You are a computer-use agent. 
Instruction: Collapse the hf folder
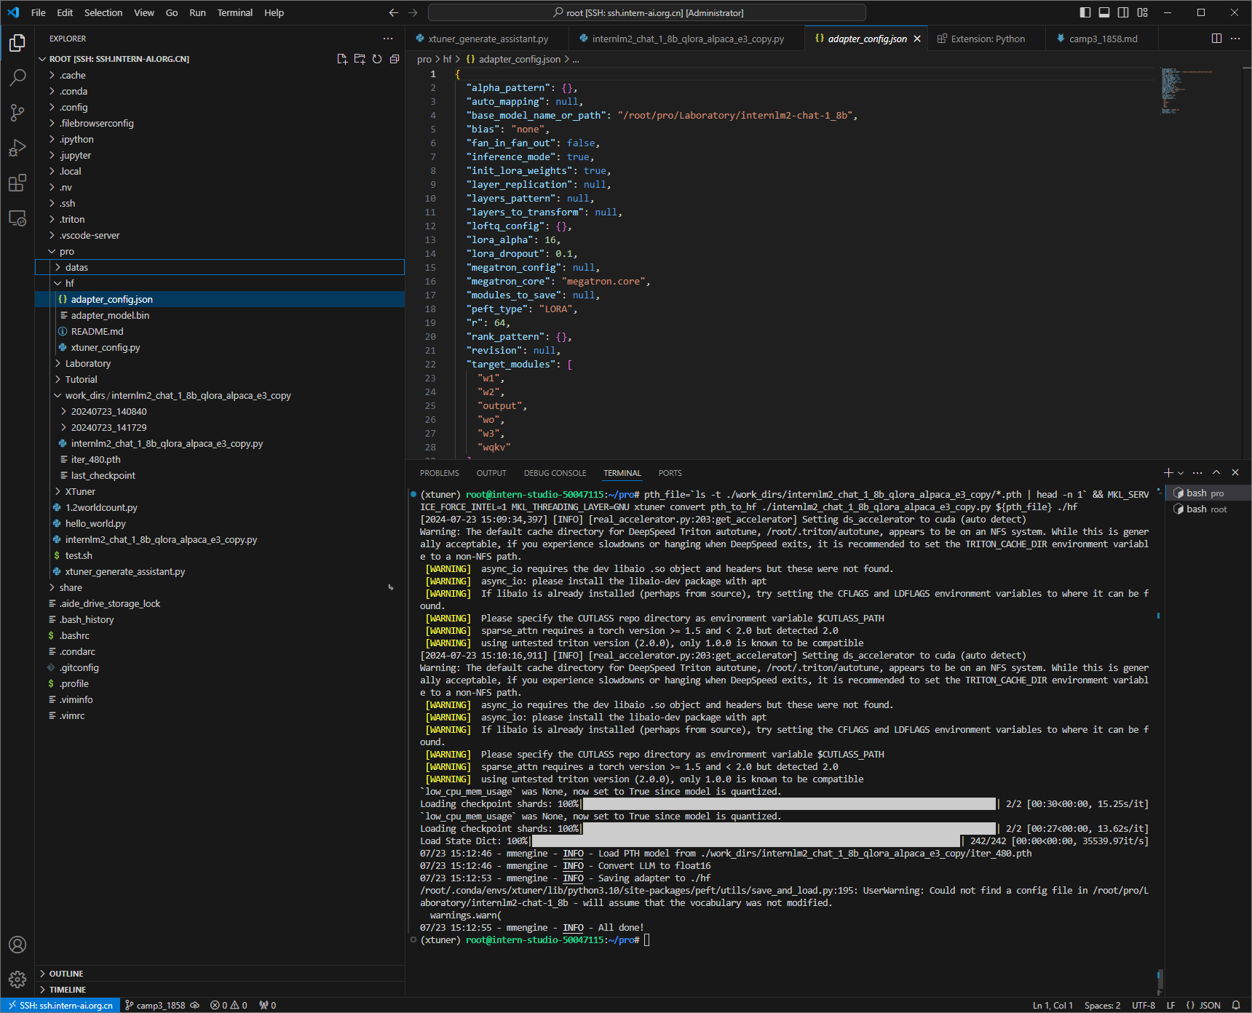click(x=220, y=283)
